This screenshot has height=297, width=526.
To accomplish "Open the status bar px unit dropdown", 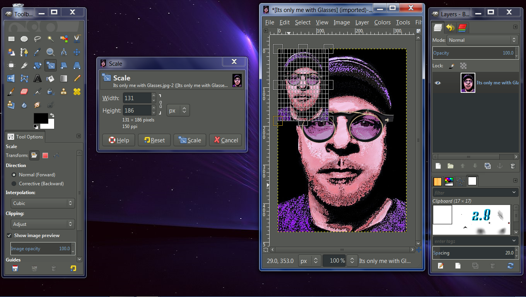I will coord(310,261).
